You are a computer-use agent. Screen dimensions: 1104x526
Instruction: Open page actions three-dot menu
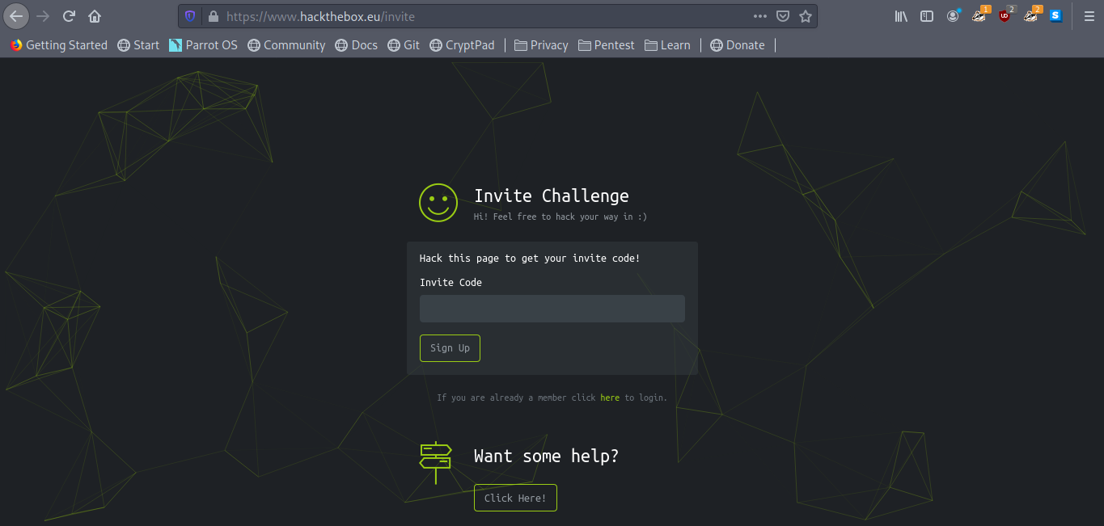[760, 16]
